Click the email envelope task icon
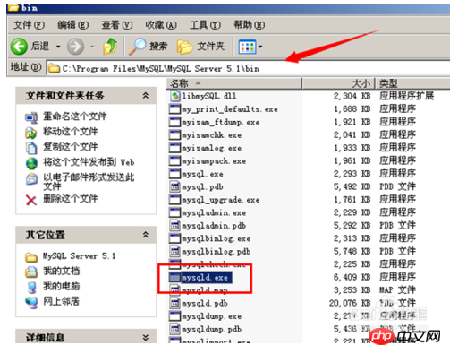This screenshot has height=354, width=450. click(x=31, y=179)
